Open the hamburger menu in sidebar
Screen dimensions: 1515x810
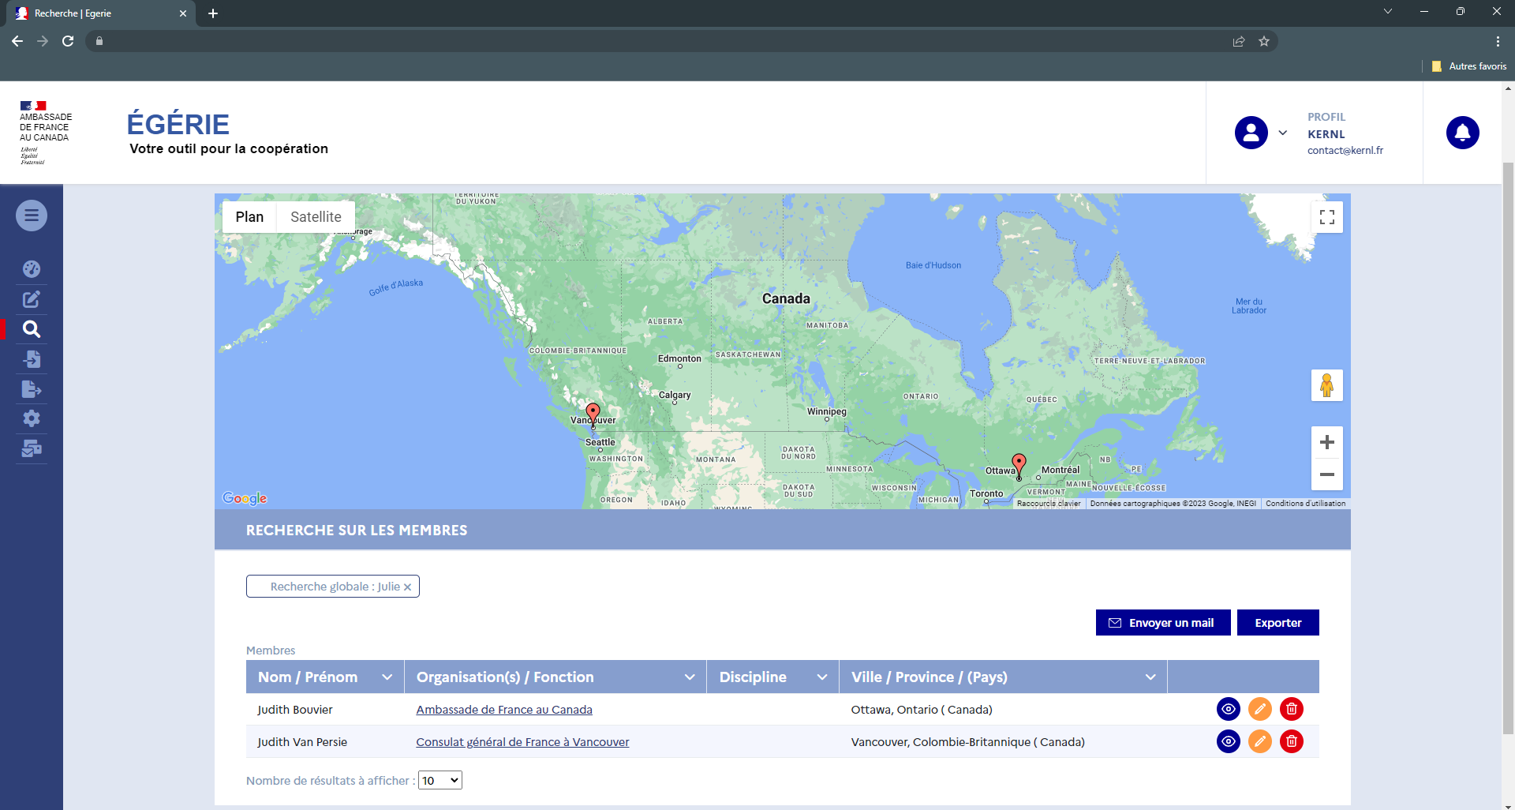pos(32,216)
